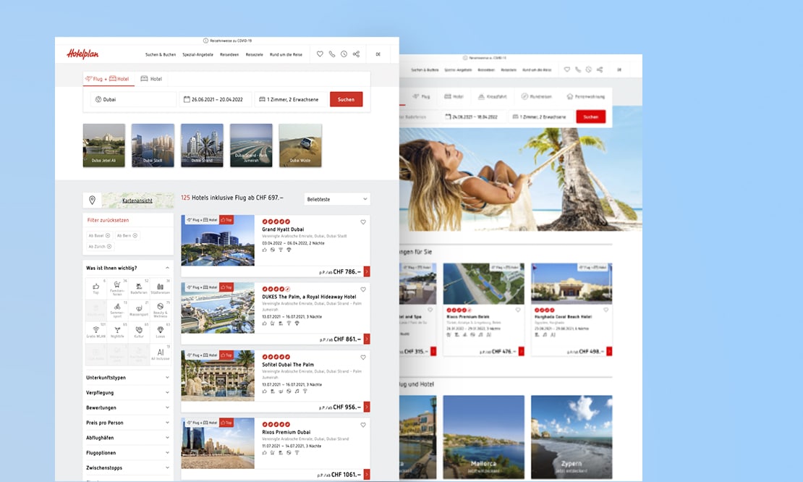The image size is (803, 482).
Task: Toggle the All Inclusive filter tile
Action: pos(161,353)
